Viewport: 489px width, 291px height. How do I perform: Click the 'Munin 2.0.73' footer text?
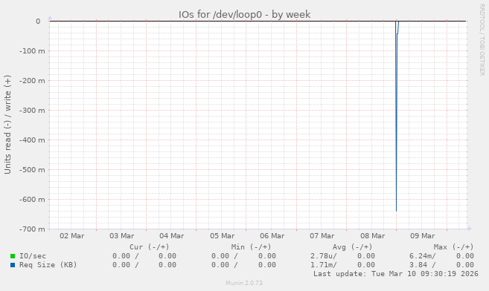click(x=244, y=283)
